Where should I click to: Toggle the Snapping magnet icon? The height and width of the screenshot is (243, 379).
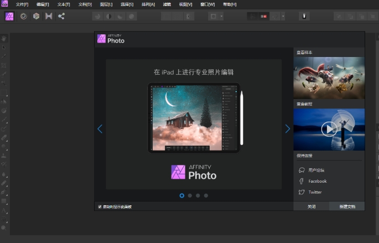(x=275, y=17)
